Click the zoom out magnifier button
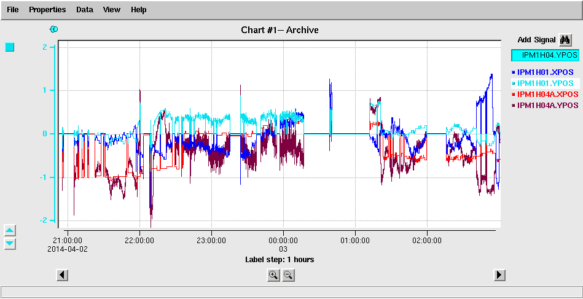The height and width of the screenshot is (299, 583). pyautogui.click(x=288, y=275)
